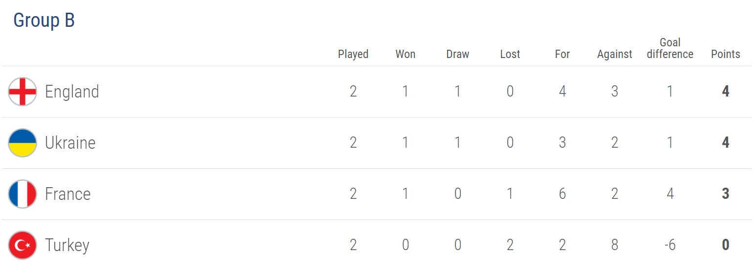Click the Ukraine flag icon
The width and height of the screenshot is (753, 272).
click(22, 143)
